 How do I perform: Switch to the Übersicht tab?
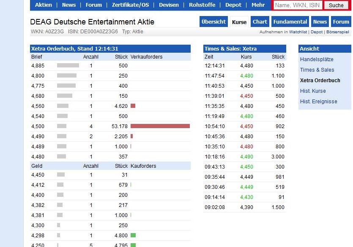point(213,22)
